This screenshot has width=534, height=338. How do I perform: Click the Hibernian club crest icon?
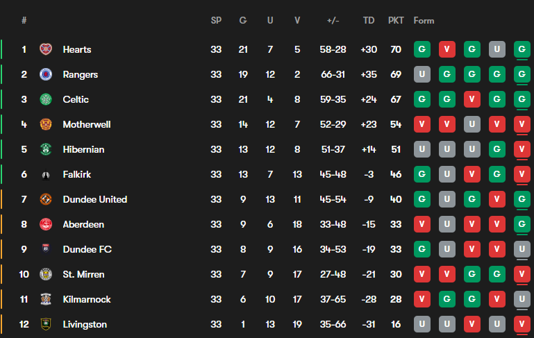click(x=46, y=149)
